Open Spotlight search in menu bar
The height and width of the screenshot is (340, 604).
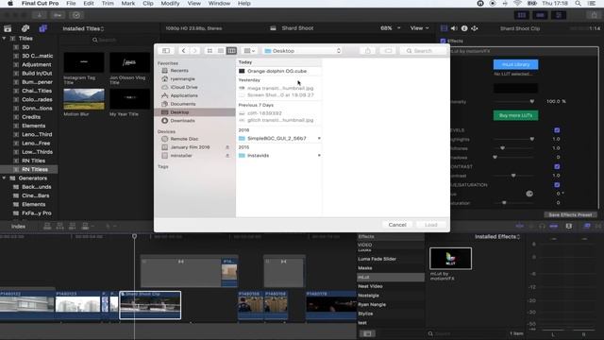tap(578, 4)
